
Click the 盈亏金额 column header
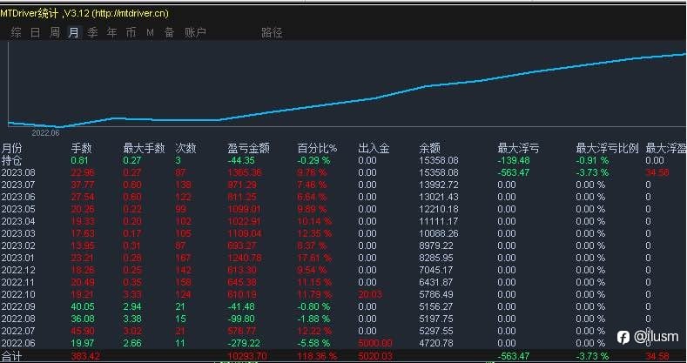pos(248,148)
